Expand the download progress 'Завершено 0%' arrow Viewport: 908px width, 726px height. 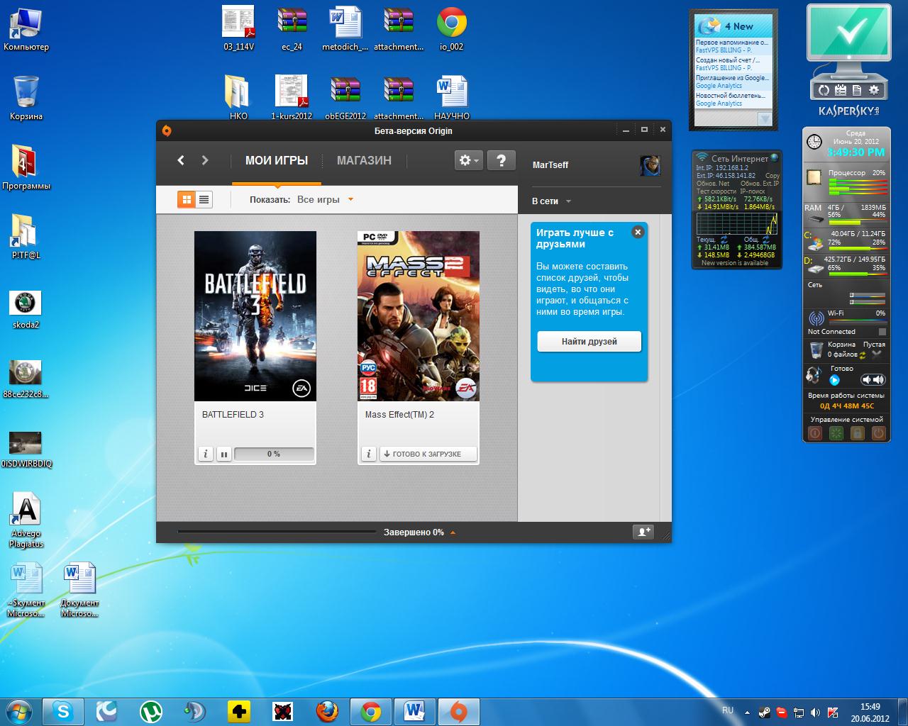453,532
